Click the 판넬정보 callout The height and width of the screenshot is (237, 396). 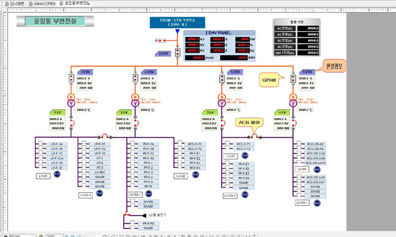click(334, 66)
